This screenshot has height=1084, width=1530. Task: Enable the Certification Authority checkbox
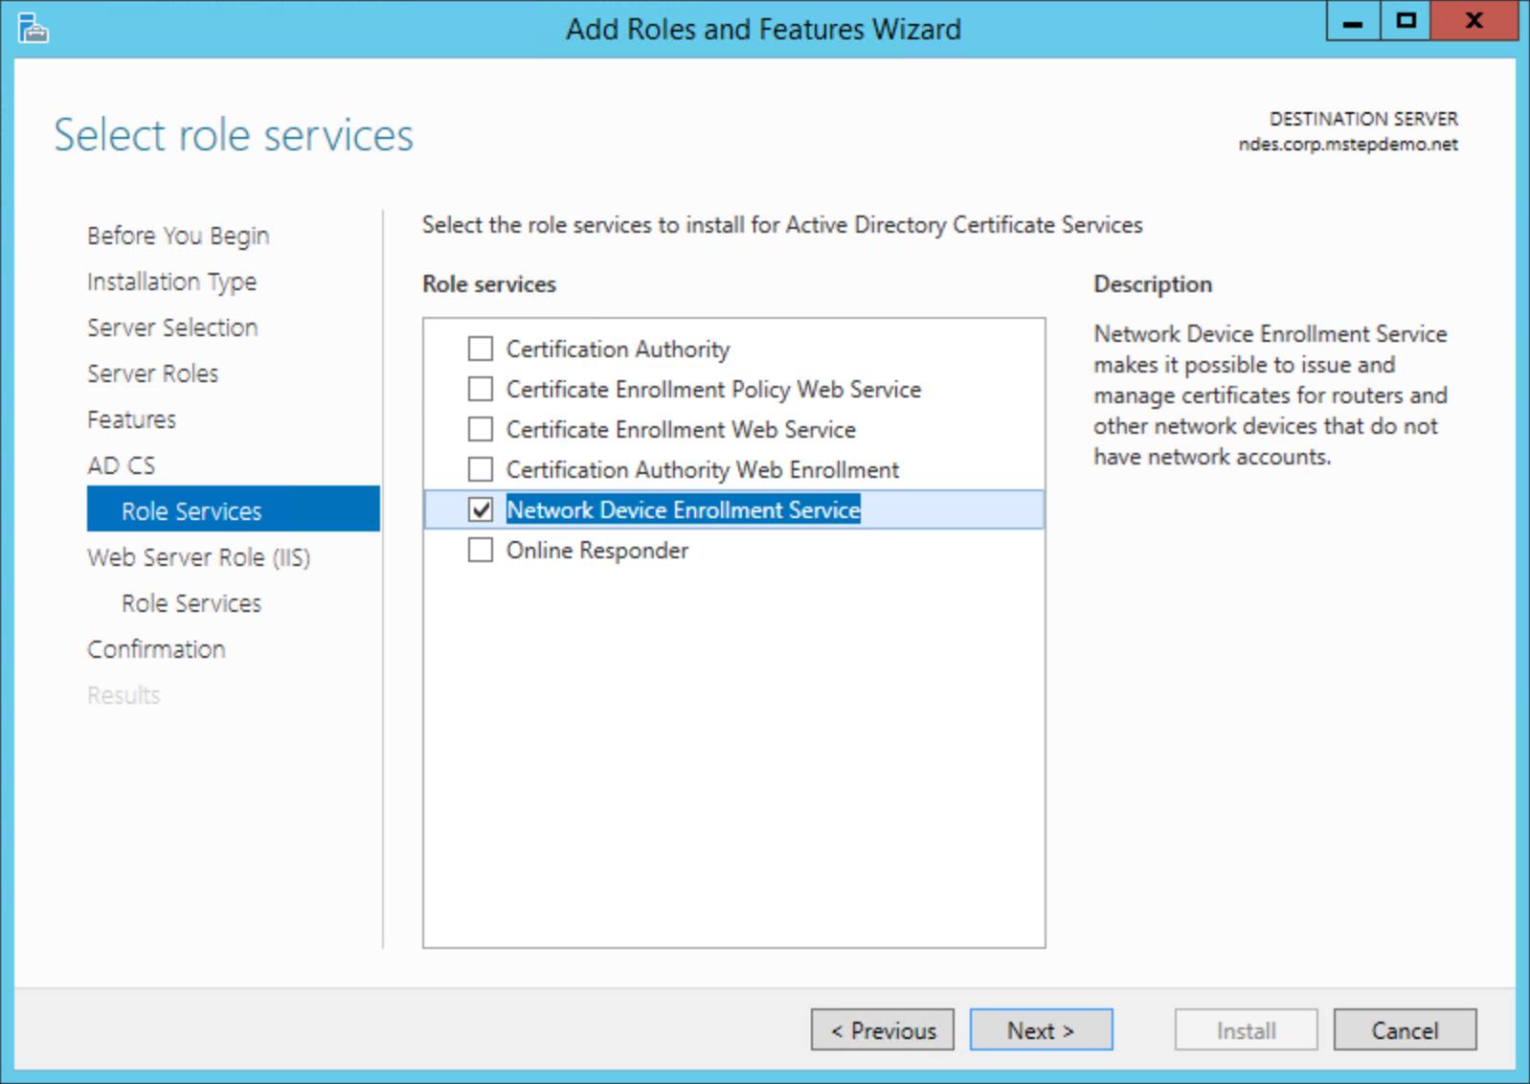coord(481,349)
